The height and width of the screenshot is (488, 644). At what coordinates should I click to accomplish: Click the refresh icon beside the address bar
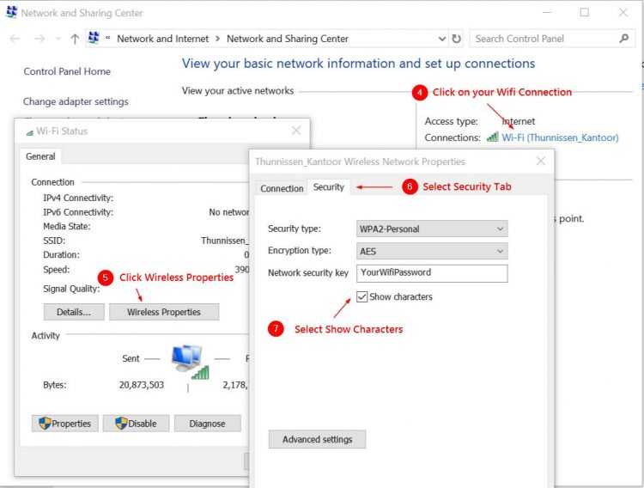point(456,39)
